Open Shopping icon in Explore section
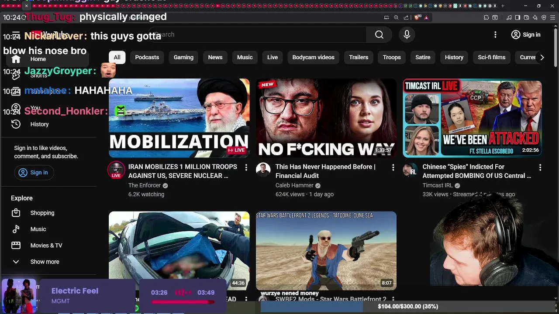The image size is (559, 314). pos(16,213)
